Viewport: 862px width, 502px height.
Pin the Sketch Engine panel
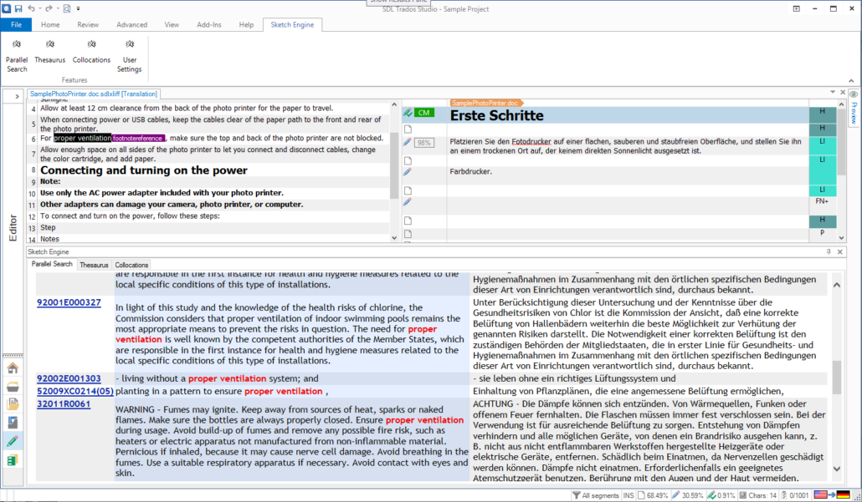point(829,251)
